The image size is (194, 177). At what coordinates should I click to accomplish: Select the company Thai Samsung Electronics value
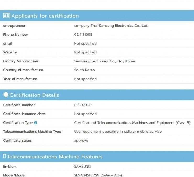[111, 26]
